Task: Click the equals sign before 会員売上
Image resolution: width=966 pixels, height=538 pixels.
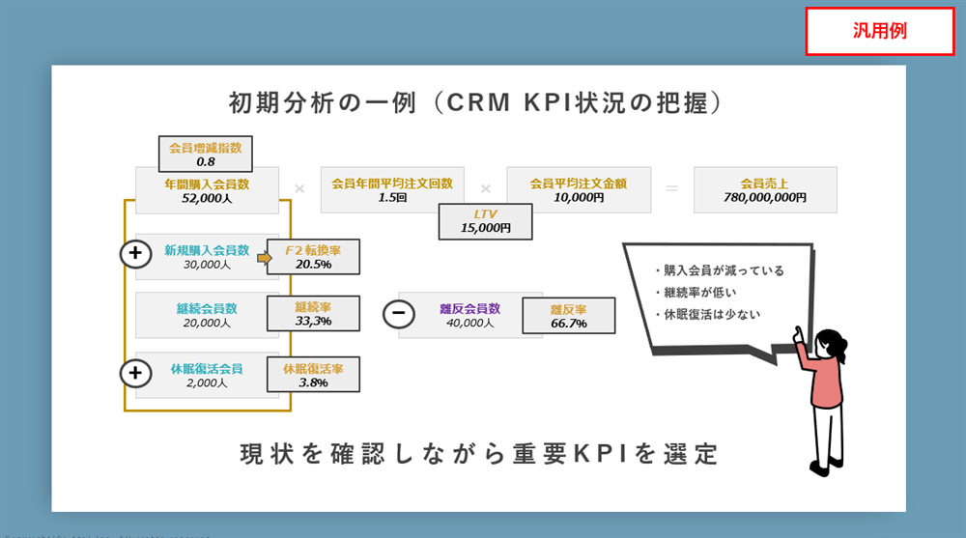Action: 672,188
